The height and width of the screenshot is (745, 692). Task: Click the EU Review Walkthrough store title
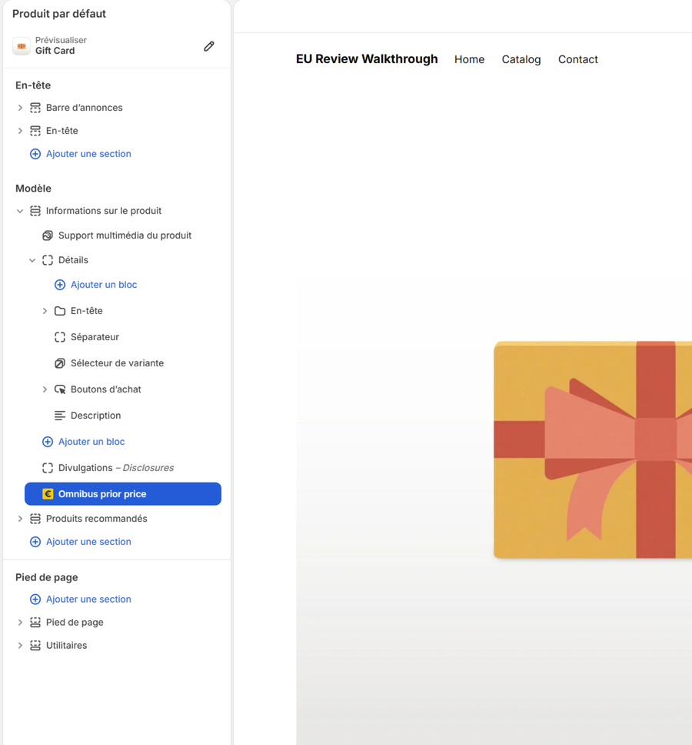pyautogui.click(x=367, y=59)
